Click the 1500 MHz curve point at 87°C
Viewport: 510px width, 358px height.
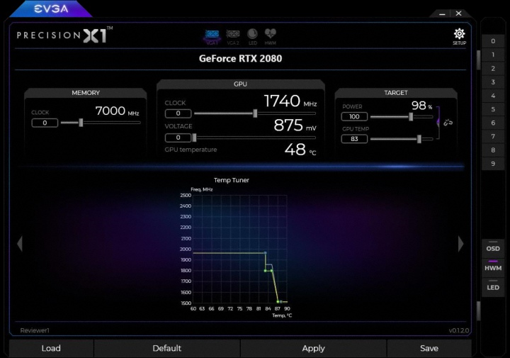[x=278, y=302]
